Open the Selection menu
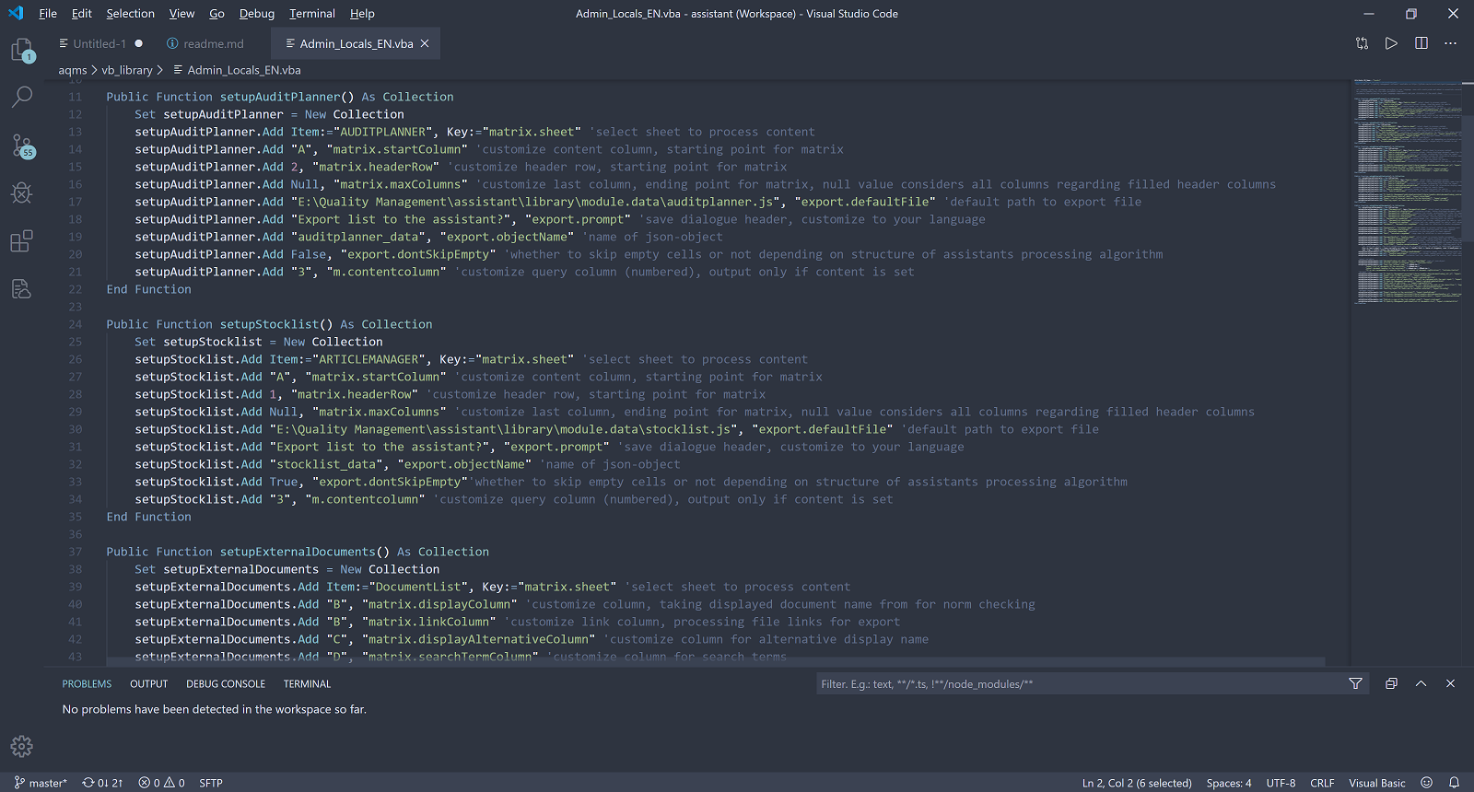The height and width of the screenshot is (792, 1474). 131,14
